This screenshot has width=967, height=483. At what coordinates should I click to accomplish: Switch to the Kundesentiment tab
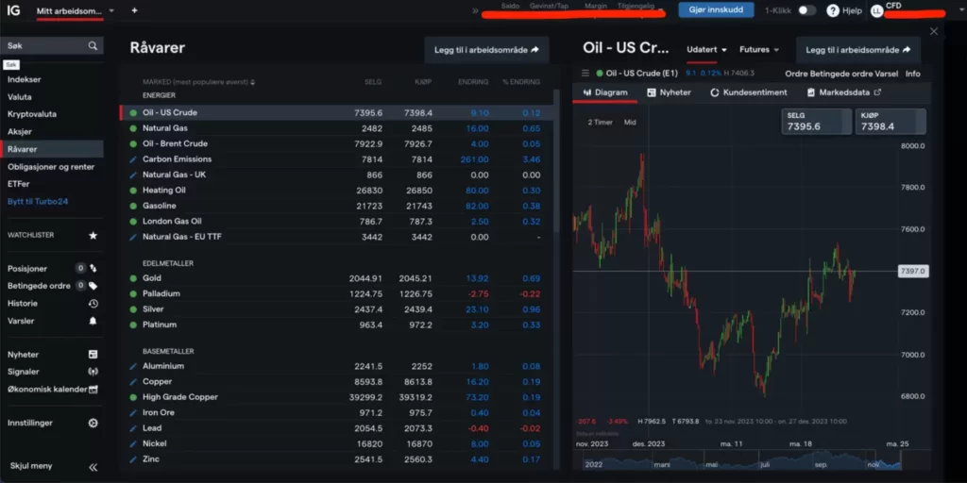(x=749, y=92)
